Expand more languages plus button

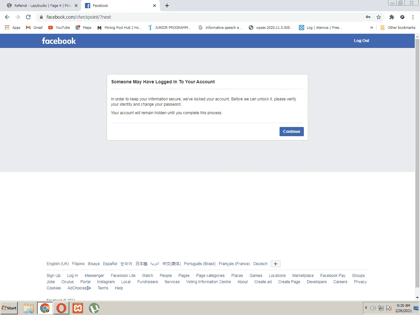point(276,264)
